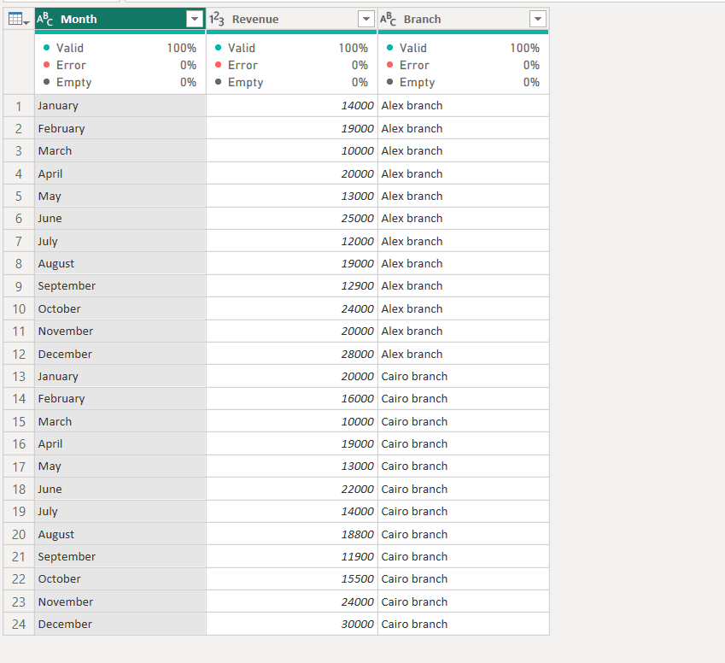Click the Valid 100% stat under Month
This screenshot has width=725, height=663.
[x=120, y=48]
